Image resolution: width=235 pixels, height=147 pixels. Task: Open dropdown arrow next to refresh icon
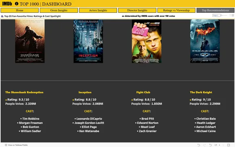(219, 145)
